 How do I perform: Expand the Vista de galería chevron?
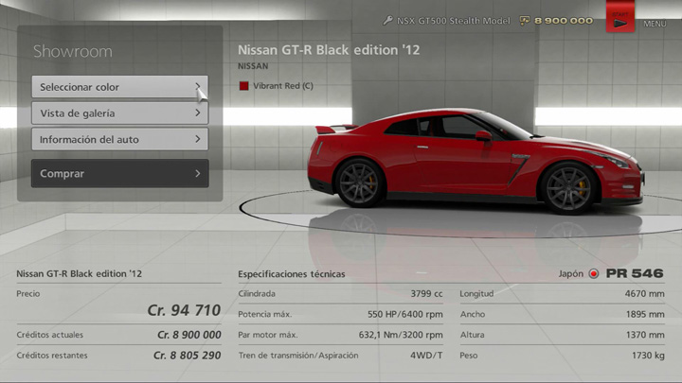tap(198, 113)
